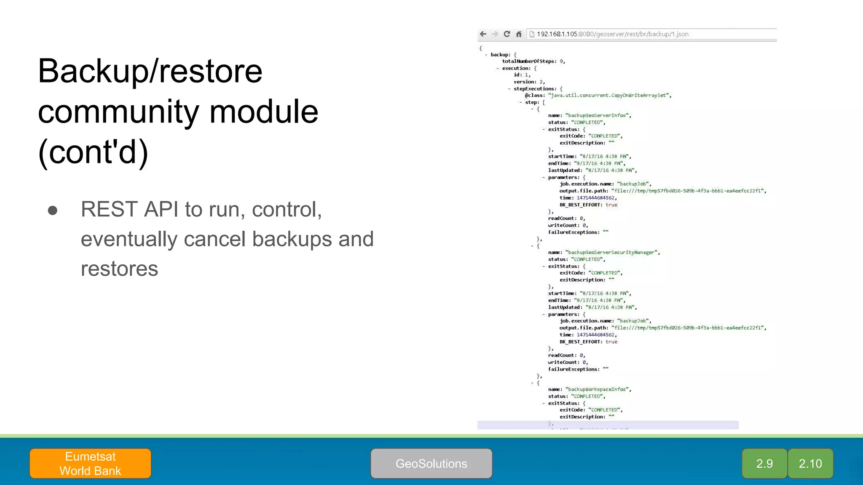Collapse the step array node
The image size is (863, 485).
click(521, 102)
